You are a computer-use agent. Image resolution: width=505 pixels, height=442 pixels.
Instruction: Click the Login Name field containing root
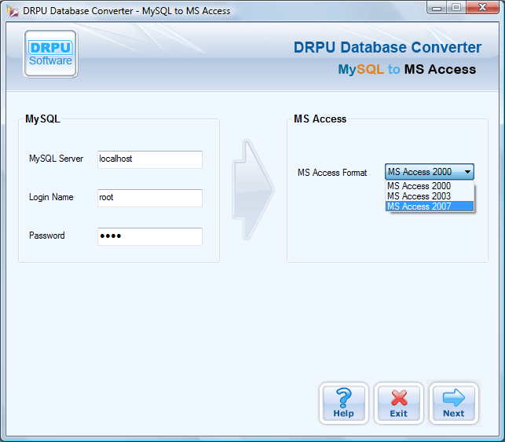(150, 198)
